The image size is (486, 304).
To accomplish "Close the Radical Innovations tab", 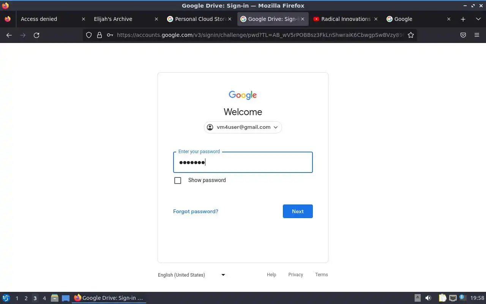I will (376, 19).
